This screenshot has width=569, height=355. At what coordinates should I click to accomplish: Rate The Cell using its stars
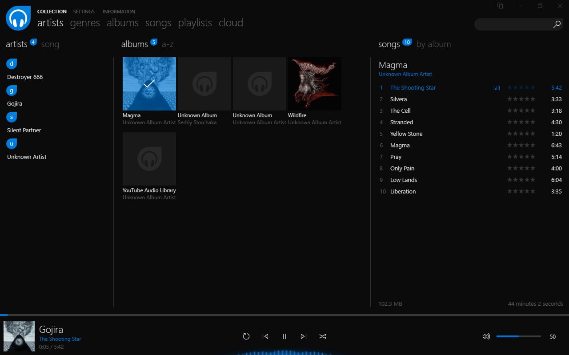pos(521,111)
